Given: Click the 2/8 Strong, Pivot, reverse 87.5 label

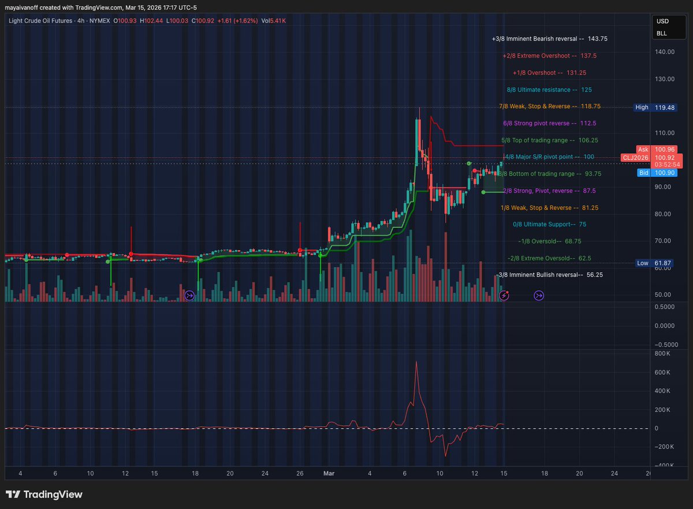Looking at the screenshot, I should tap(550, 191).
